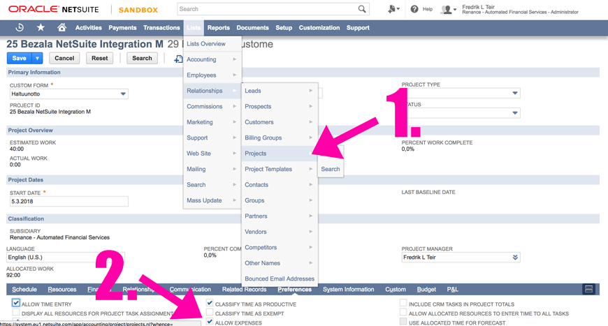
Task: Switch to the Resources subtab
Action: point(62,289)
